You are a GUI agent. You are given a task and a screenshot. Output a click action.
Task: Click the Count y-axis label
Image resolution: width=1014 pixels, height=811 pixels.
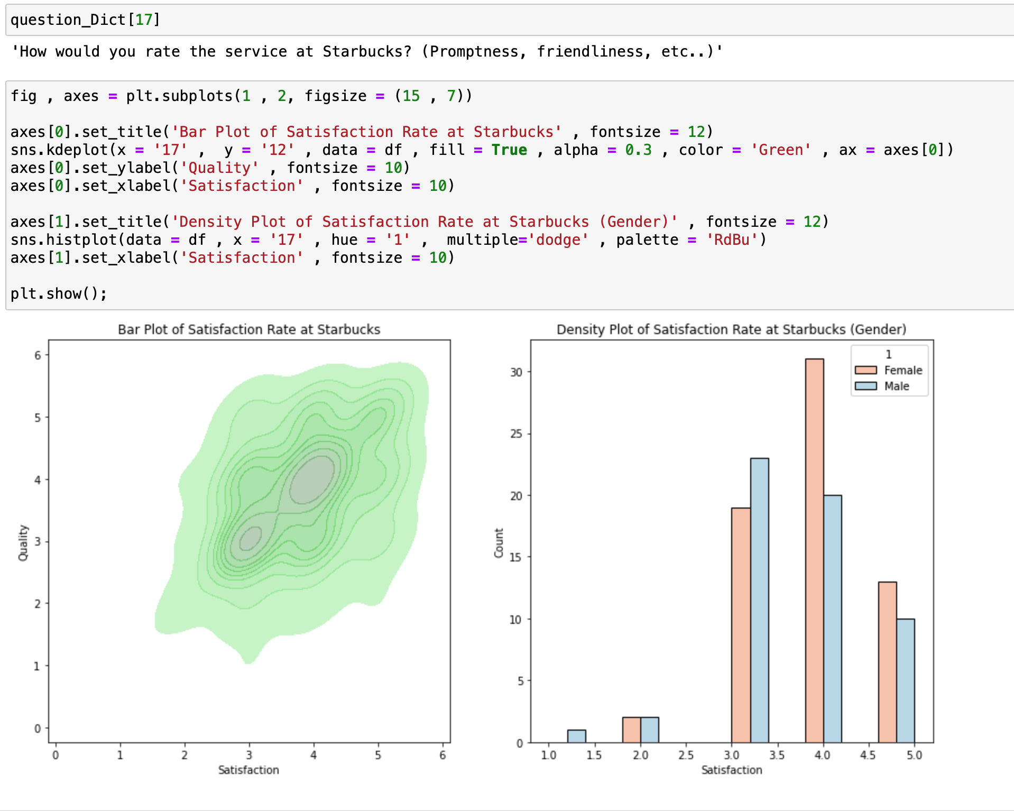coord(499,542)
